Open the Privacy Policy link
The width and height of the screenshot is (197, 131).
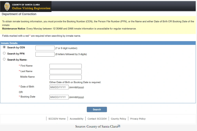coord(138,119)
